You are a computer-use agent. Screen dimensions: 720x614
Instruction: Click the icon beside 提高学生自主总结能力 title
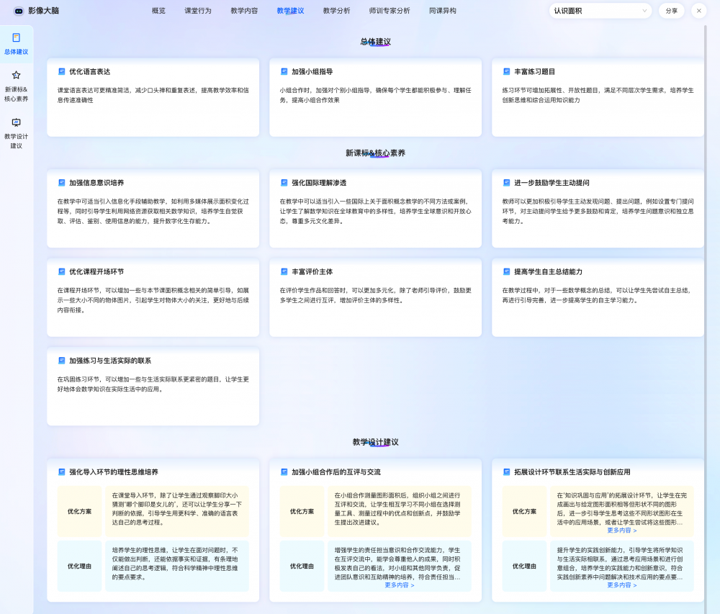506,271
